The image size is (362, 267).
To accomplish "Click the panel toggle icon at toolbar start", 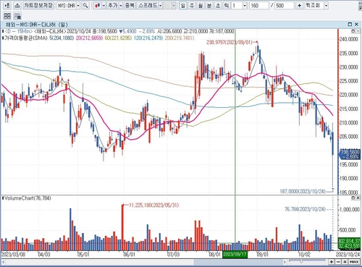I will pos(7,6).
